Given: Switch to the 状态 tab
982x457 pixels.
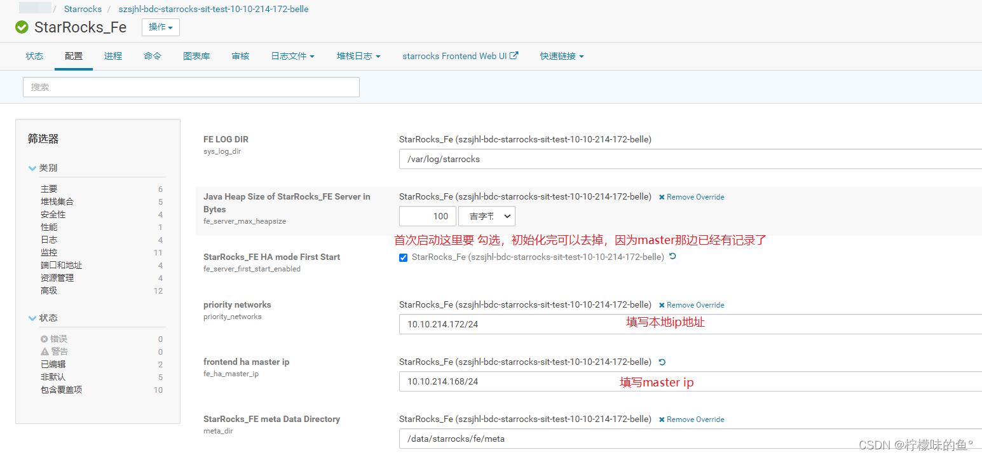Looking at the screenshot, I should 34,56.
